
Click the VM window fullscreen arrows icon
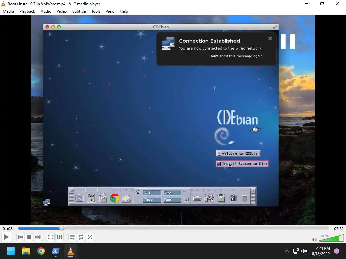[x=275, y=27]
